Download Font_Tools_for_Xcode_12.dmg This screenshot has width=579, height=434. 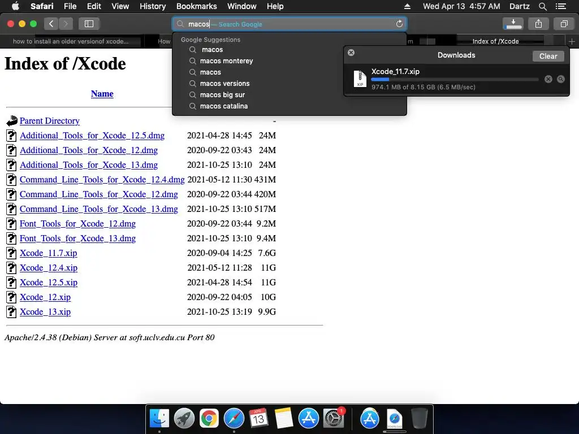[x=77, y=224]
